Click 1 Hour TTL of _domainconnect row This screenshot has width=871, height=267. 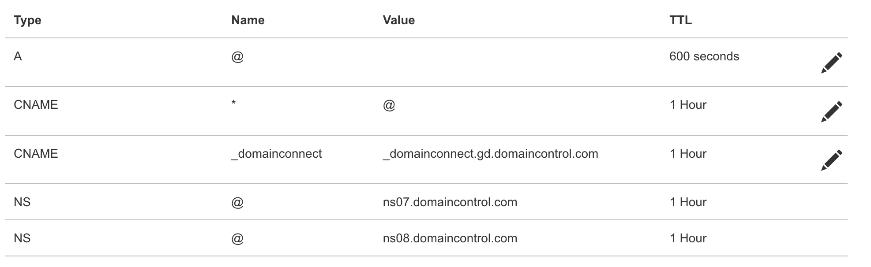coord(688,154)
